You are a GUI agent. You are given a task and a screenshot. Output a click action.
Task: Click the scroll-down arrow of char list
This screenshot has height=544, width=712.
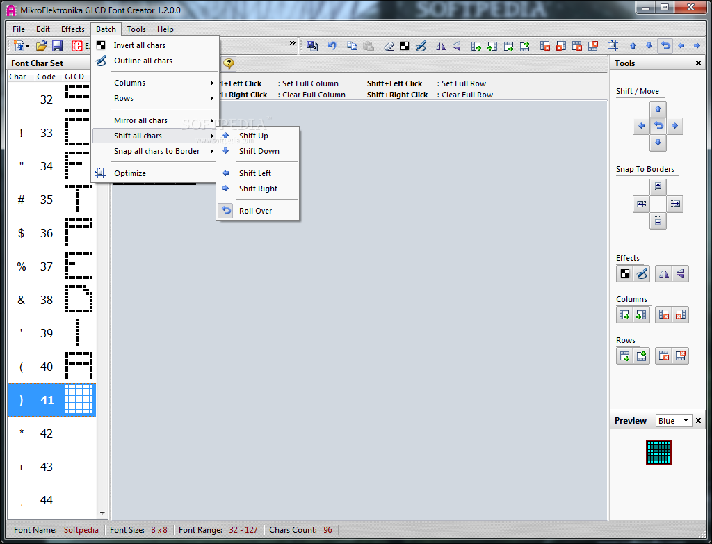[x=102, y=513]
